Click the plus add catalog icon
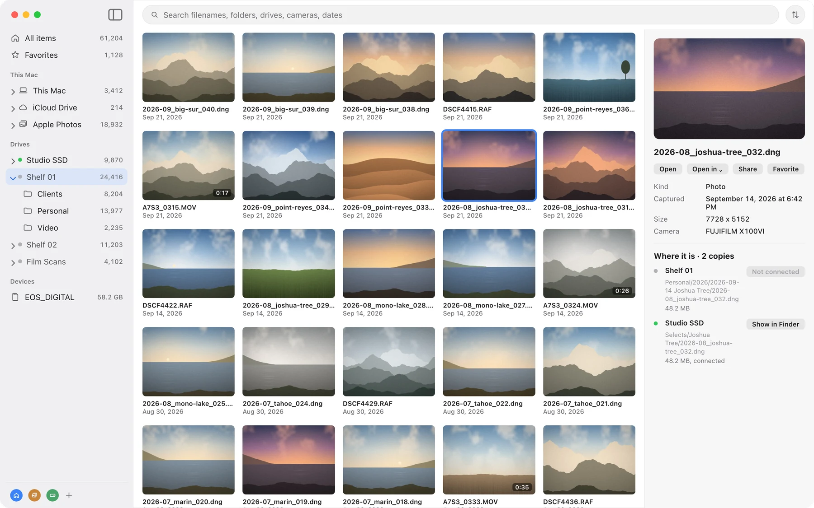The width and height of the screenshot is (814, 508). [x=69, y=495]
